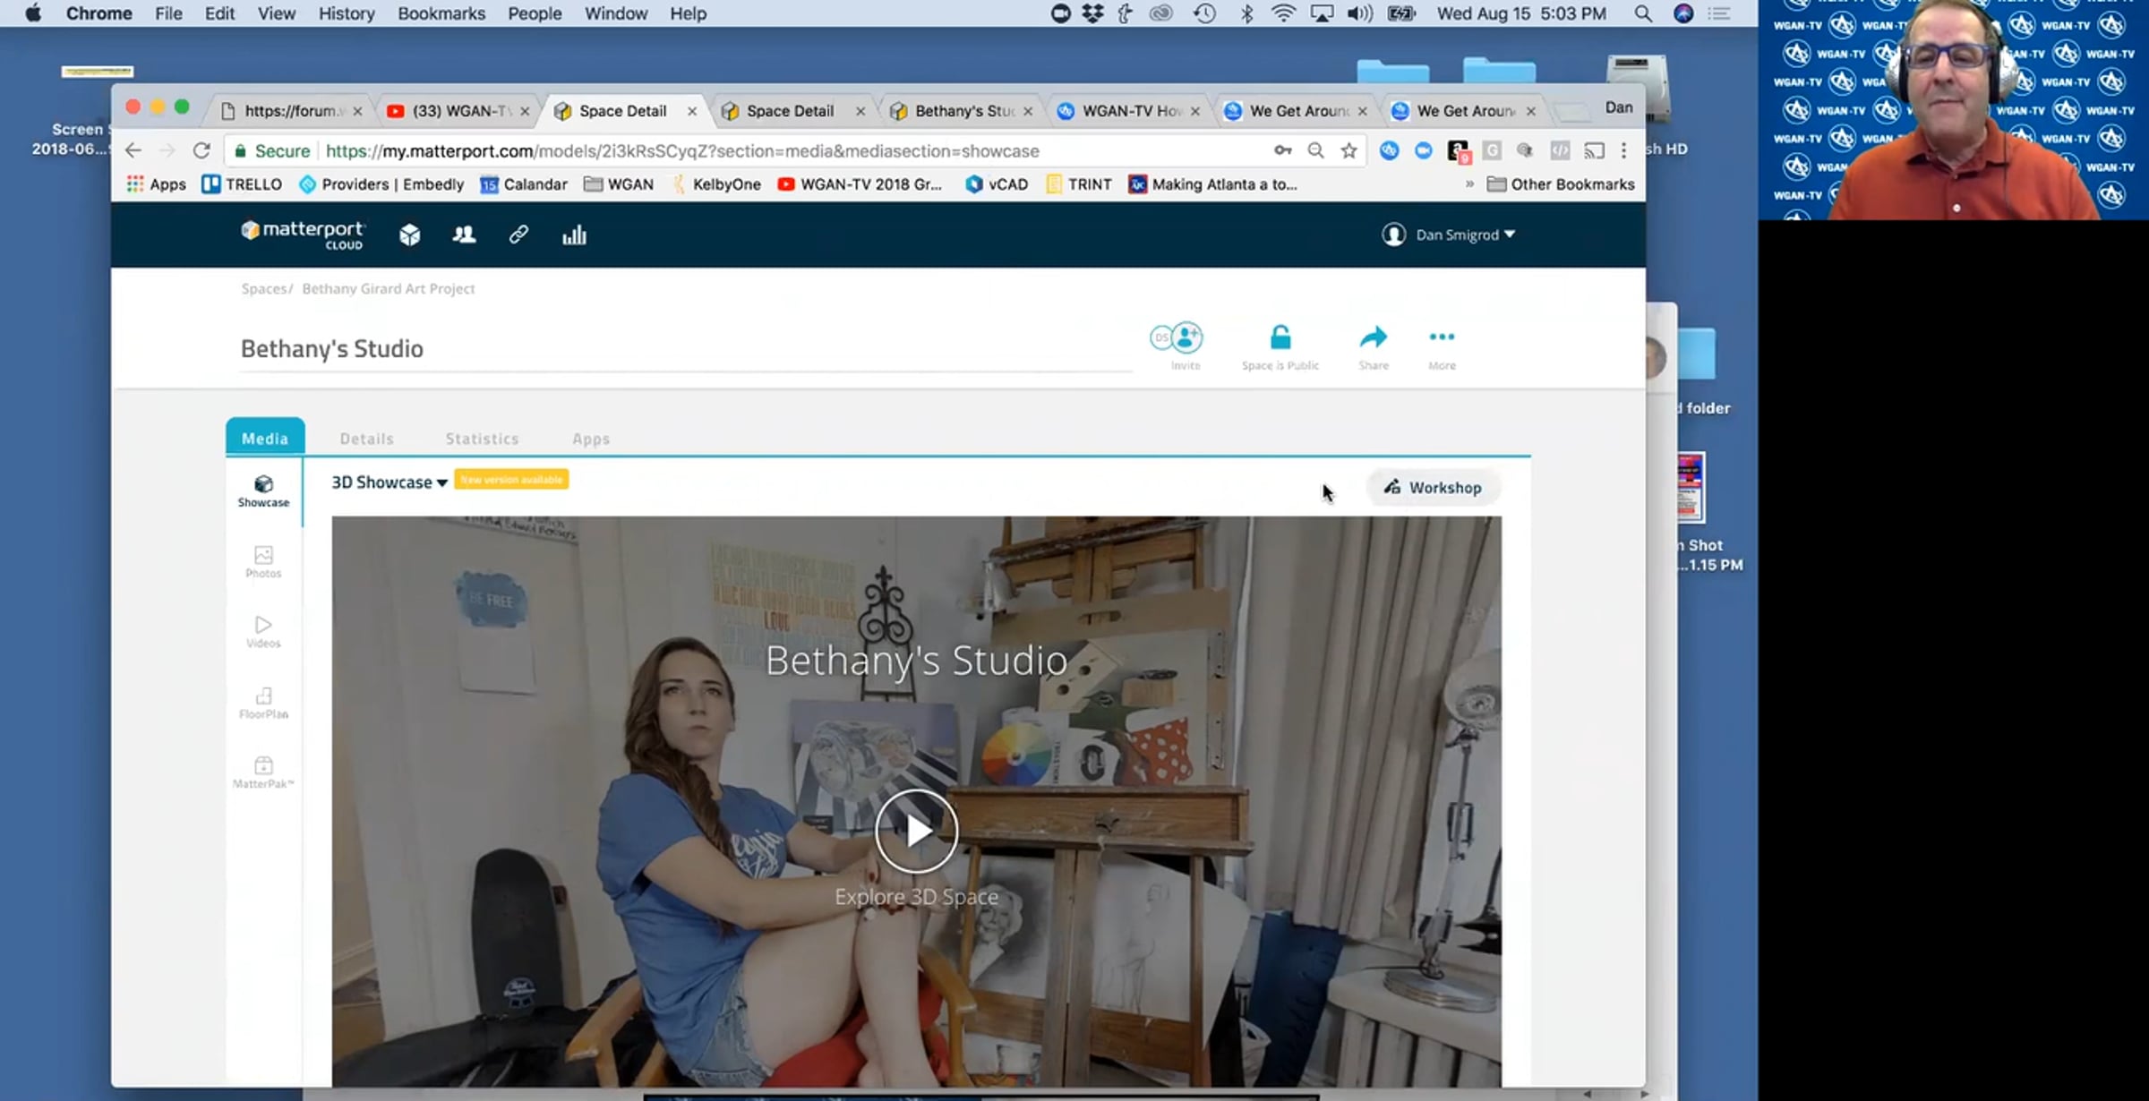Reload the page with the refresh icon
Viewport: 2149px width, 1101px height.
click(x=201, y=150)
